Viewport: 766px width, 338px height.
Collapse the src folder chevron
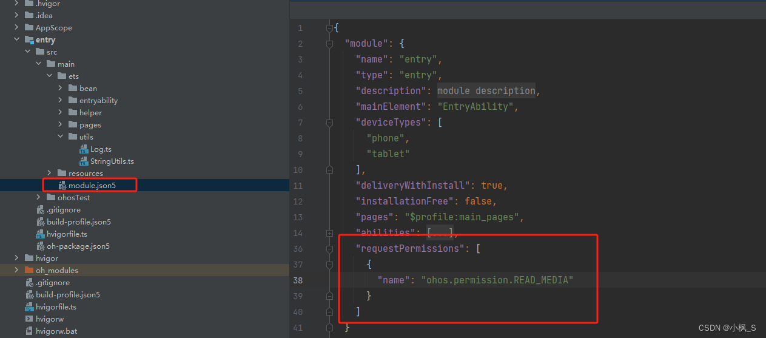[x=28, y=52]
